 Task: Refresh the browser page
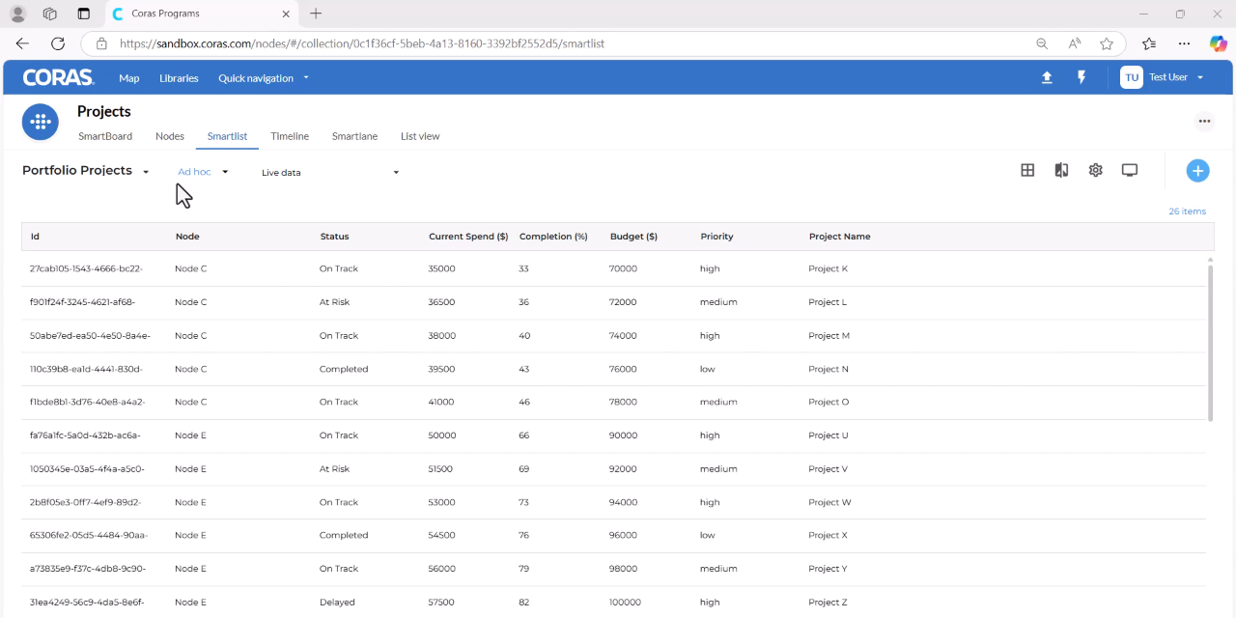(58, 43)
